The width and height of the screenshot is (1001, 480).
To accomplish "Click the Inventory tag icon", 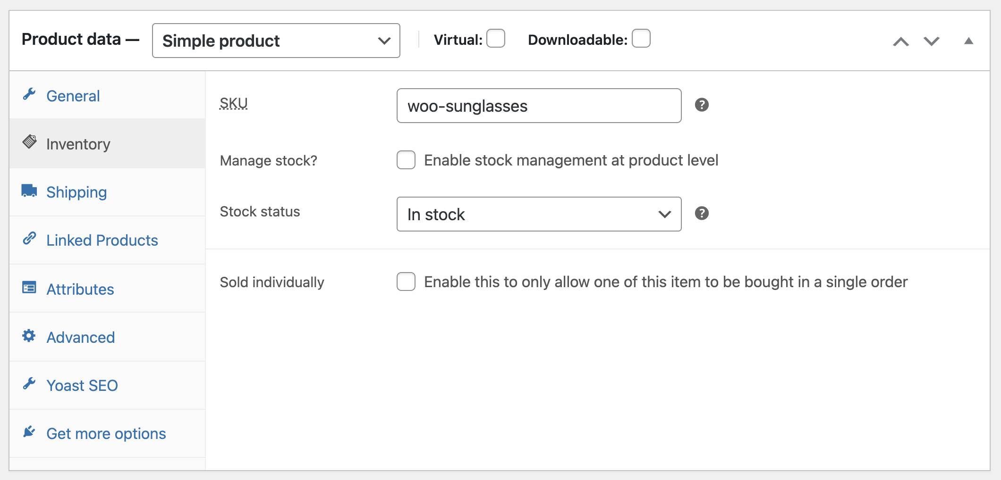I will (x=29, y=141).
